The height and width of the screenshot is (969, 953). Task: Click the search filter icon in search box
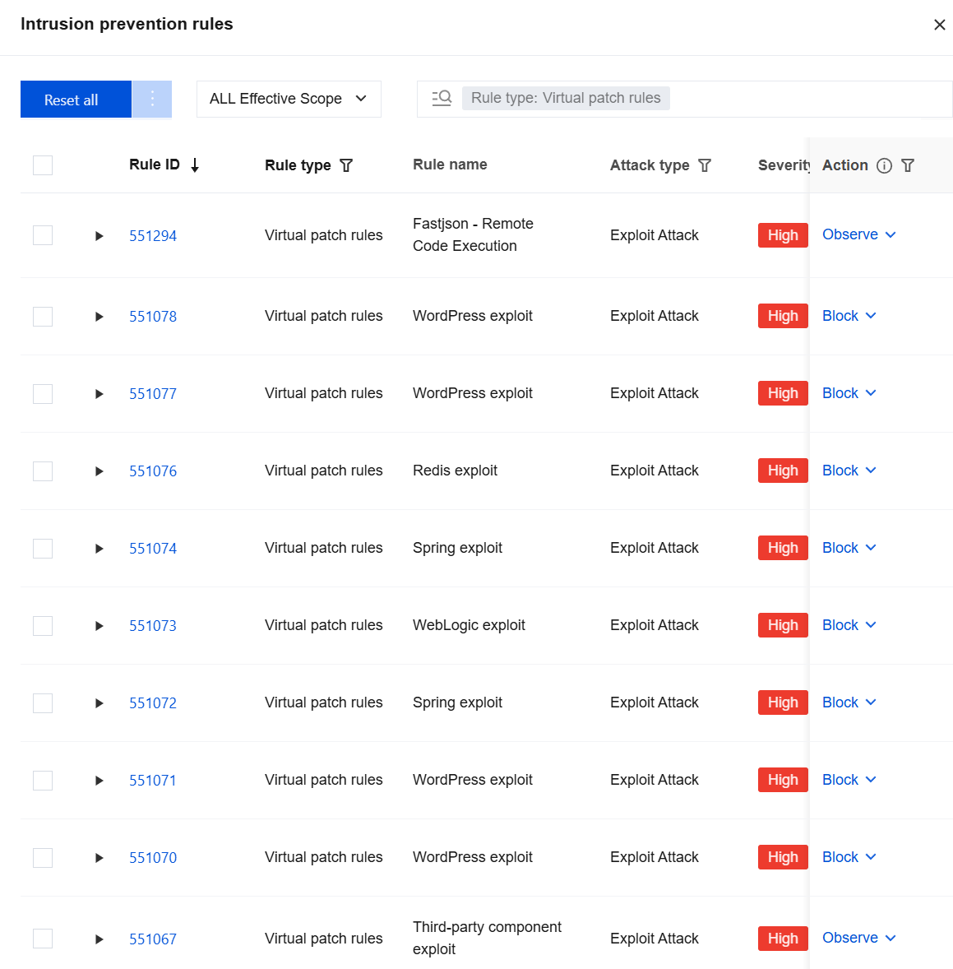tap(442, 98)
